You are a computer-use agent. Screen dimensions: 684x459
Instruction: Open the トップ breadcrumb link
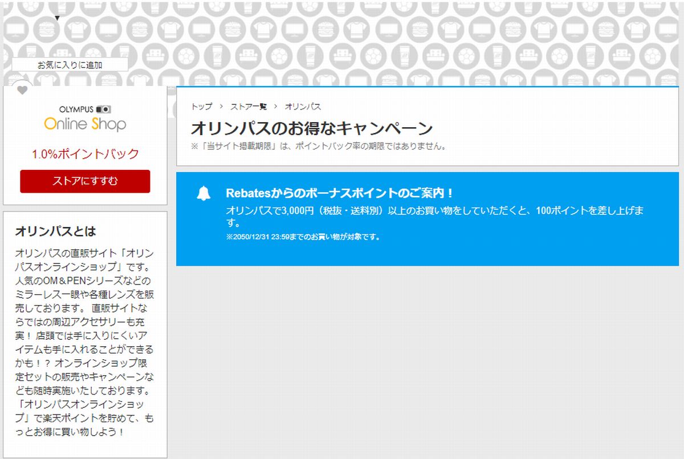201,107
